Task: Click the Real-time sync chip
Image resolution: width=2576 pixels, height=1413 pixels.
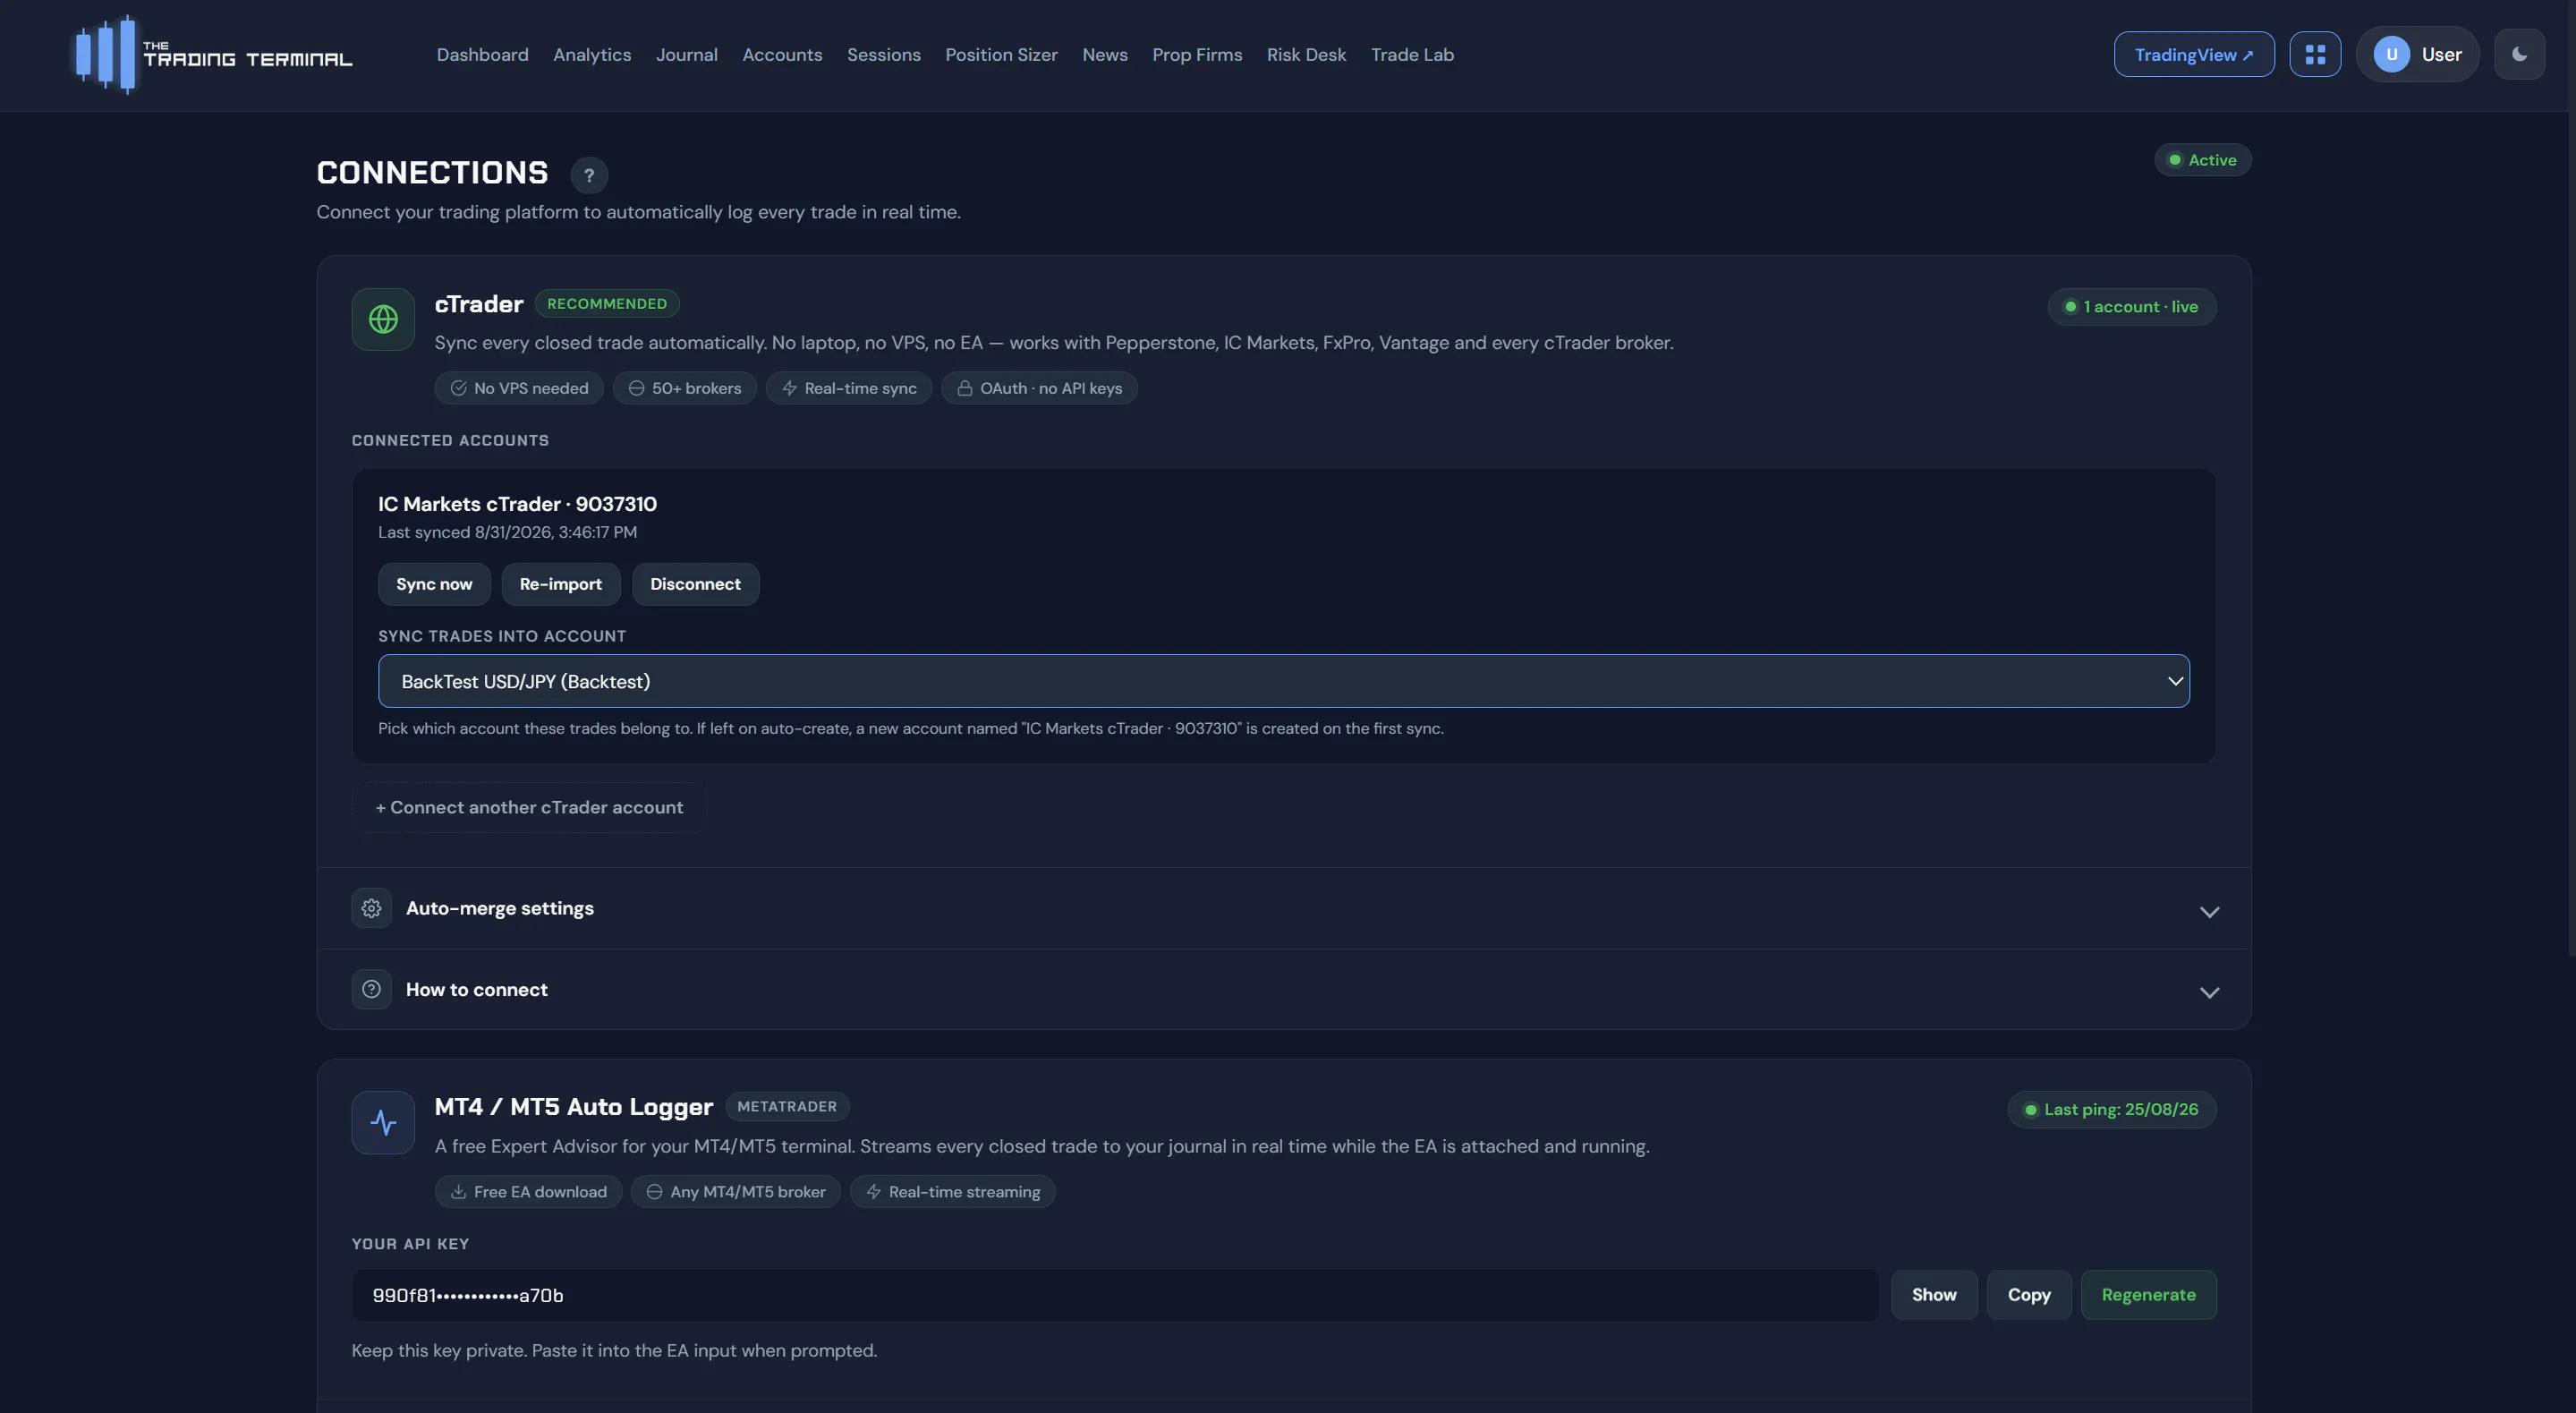Action: pyautogui.click(x=848, y=388)
